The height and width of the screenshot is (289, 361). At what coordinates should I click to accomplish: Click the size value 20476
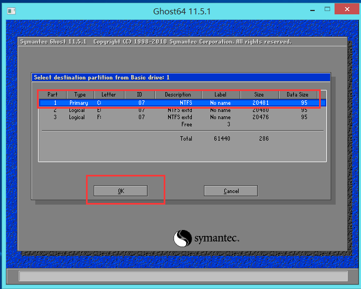pyautogui.click(x=261, y=117)
